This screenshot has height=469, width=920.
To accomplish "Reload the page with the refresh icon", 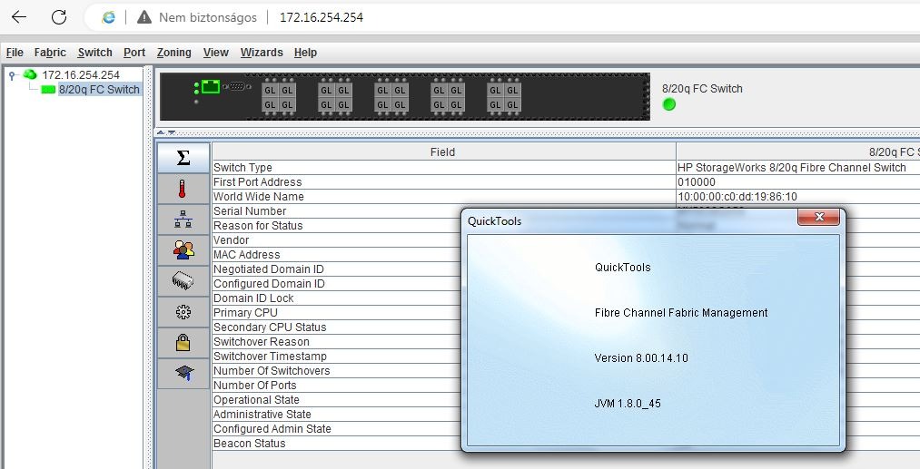I will point(59,17).
